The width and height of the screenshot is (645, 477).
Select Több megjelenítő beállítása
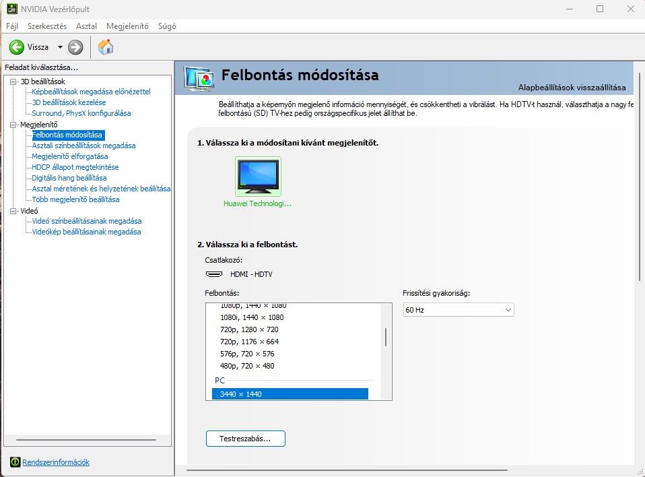click(x=75, y=199)
